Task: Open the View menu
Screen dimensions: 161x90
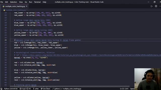Action: tap(21, 2)
